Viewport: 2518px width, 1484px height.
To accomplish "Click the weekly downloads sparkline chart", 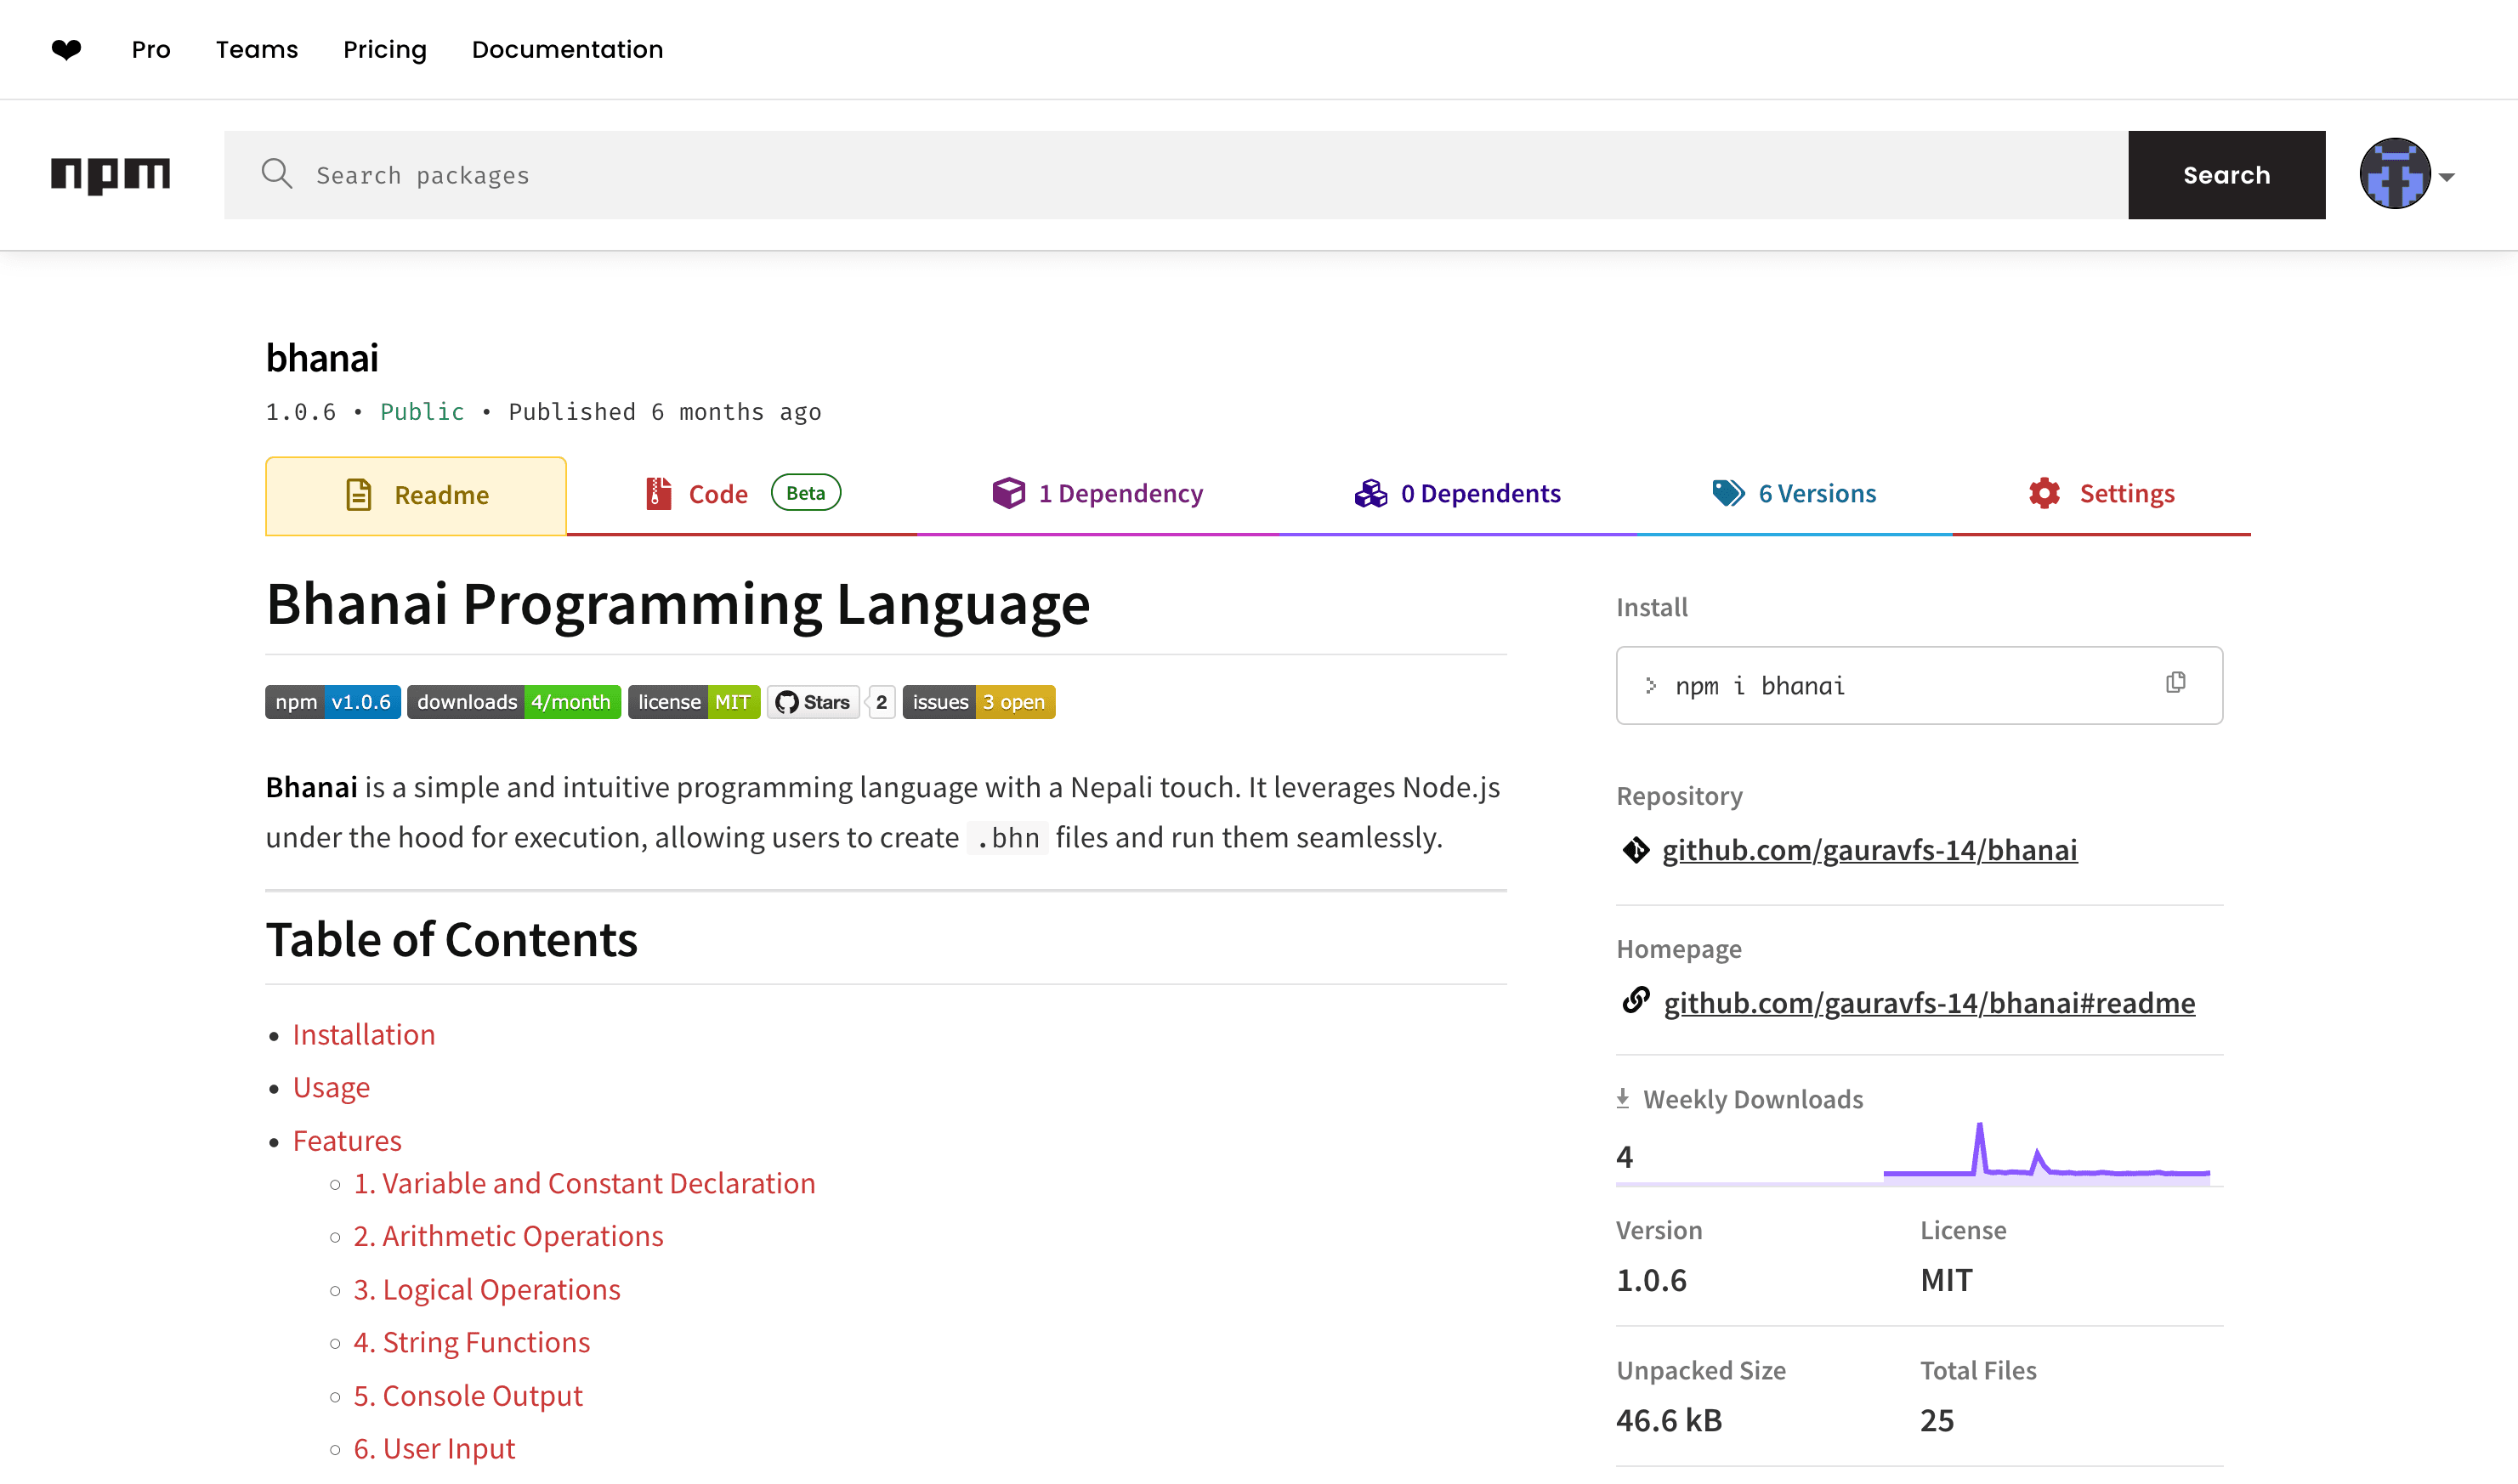I will [x=2047, y=1153].
